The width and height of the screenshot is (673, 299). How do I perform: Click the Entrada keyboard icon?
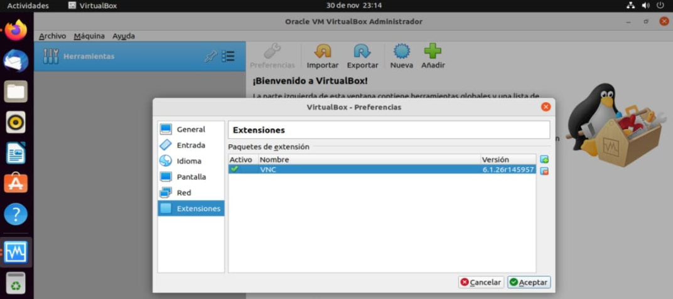coord(166,145)
